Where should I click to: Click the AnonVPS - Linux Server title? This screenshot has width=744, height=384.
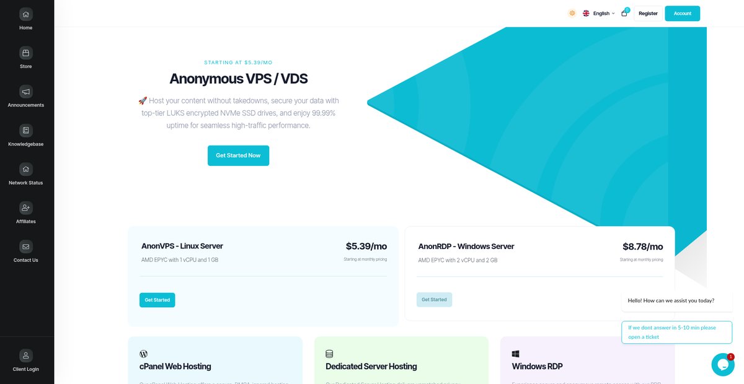[x=182, y=246]
